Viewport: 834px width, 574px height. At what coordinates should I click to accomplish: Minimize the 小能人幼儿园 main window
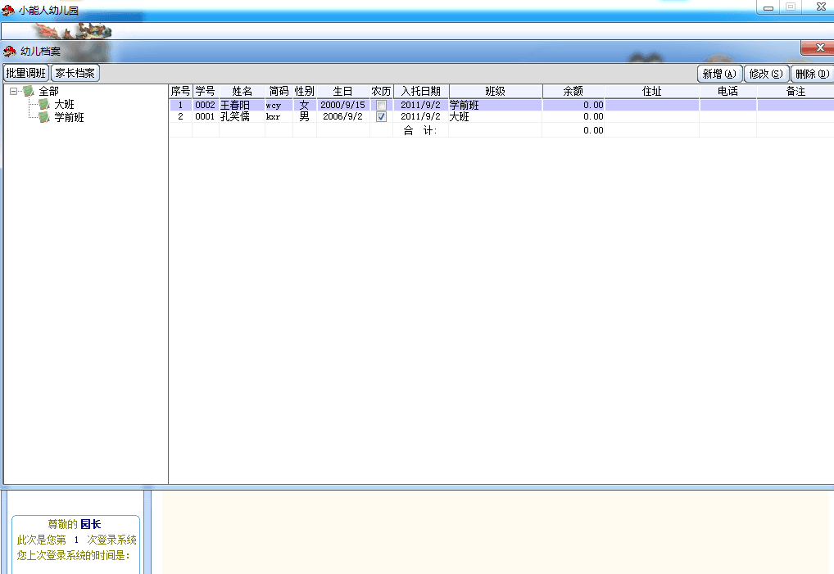[x=768, y=7]
